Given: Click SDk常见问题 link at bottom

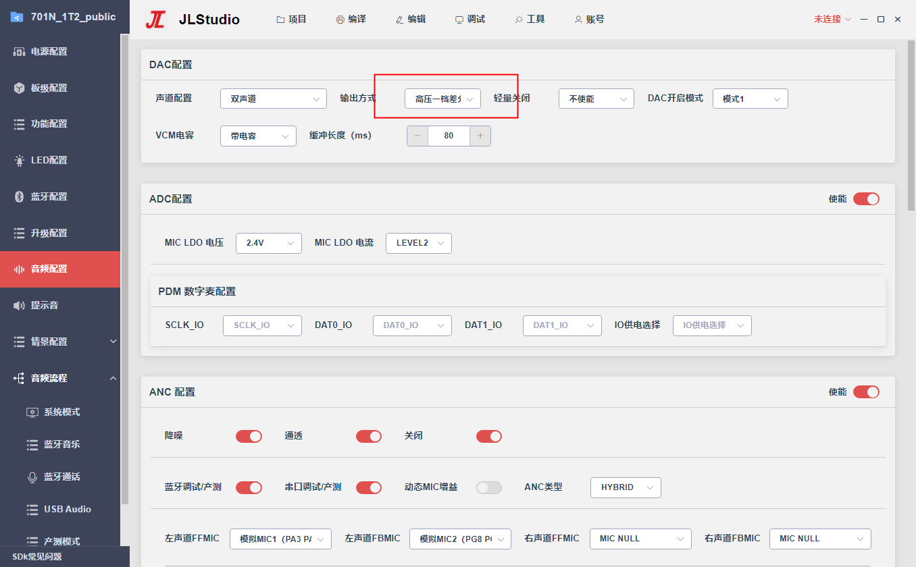Looking at the screenshot, I should 37,557.
